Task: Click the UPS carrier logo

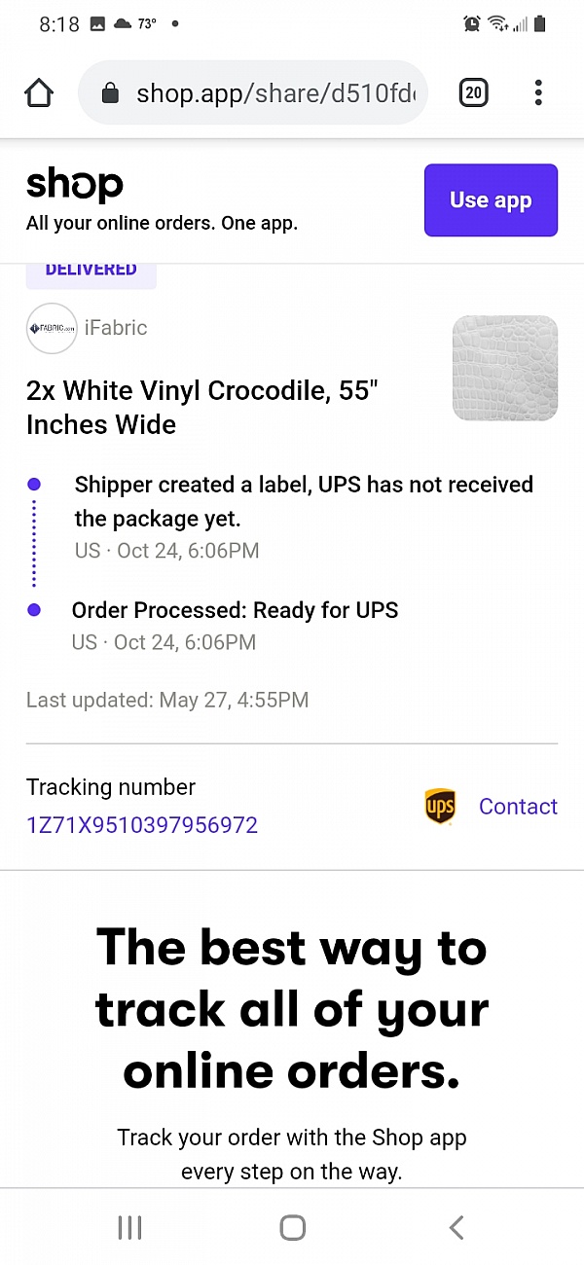Action: click(x=440, y=806)
